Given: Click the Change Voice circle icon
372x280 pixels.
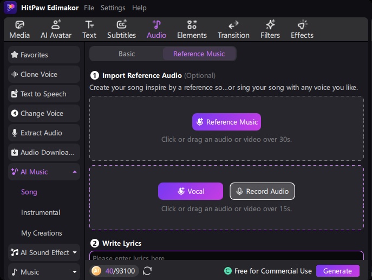Looking at the screenshot, I should point(15,113).
